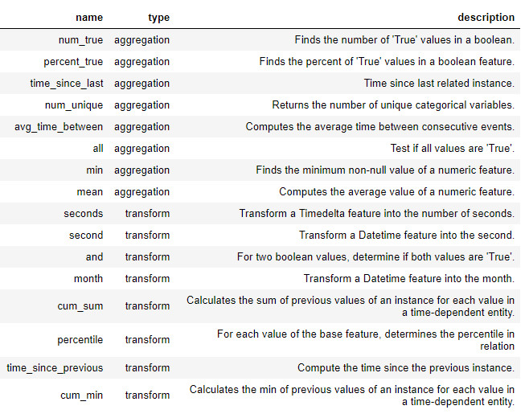Viewport: 529px width, 418px height.
Task: Select the 'mean' row name cell
Action: (90, 191)
